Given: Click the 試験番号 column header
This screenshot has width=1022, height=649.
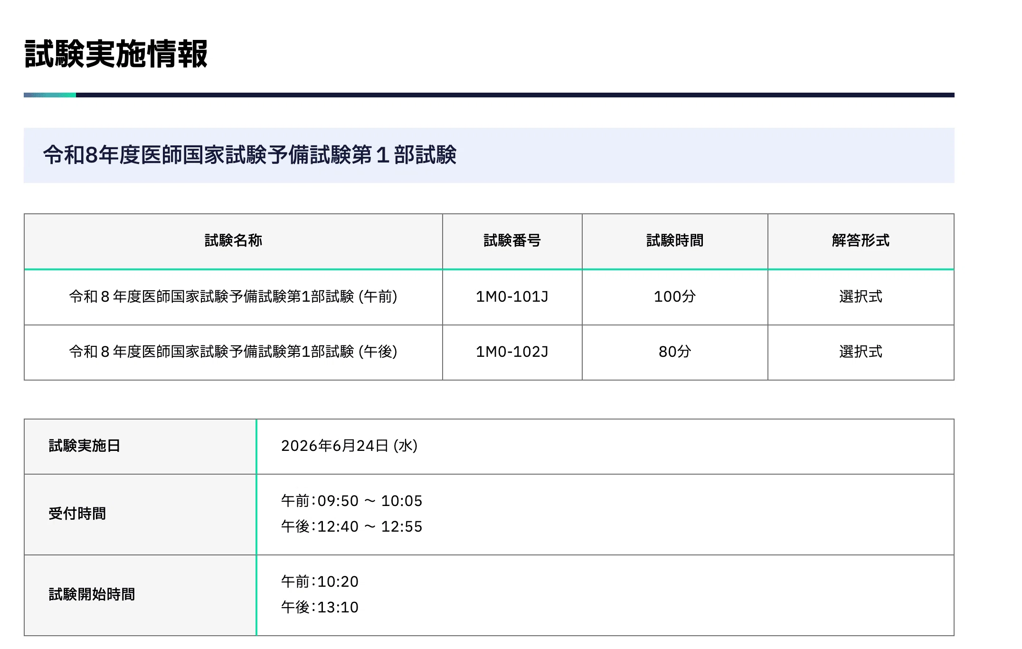Looking at the screenshot, I should [x=512, y=240].
